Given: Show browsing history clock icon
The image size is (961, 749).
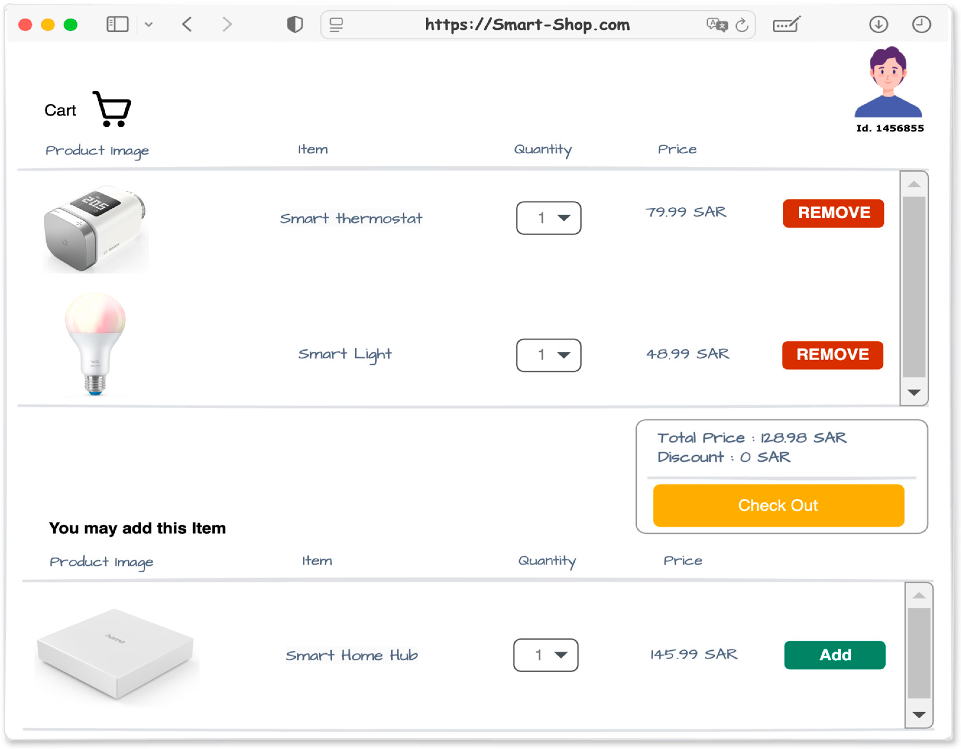Looking at the screenshot, I should 921,24.
